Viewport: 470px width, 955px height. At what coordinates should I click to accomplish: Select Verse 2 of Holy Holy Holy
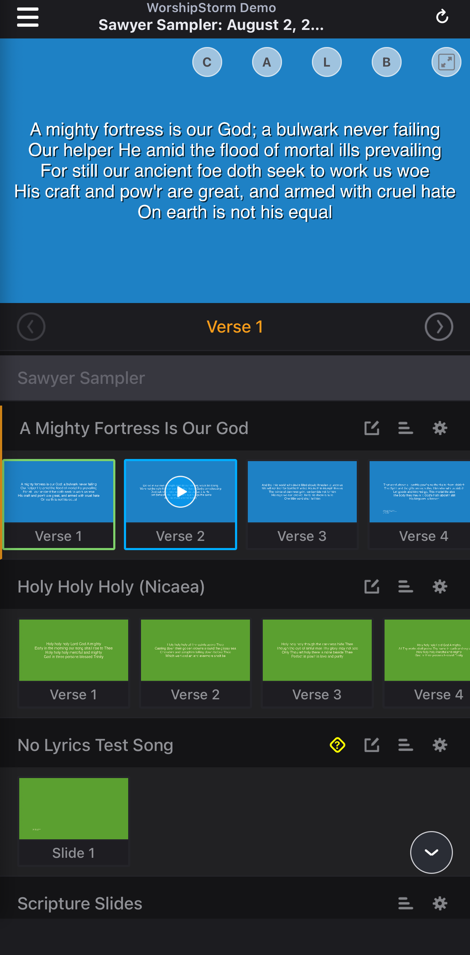click(195, 663)
